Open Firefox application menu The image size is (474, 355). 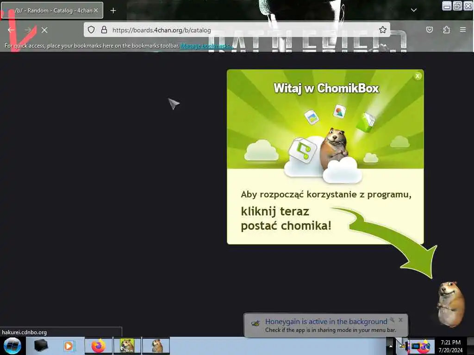click(x=463, y=30)
